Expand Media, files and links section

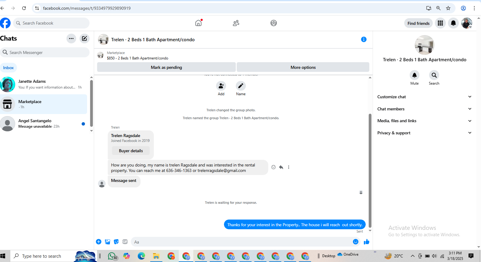(425, 121)
